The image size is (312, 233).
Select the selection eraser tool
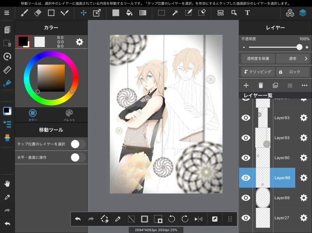pyautogui.click(x=202, y=13)
